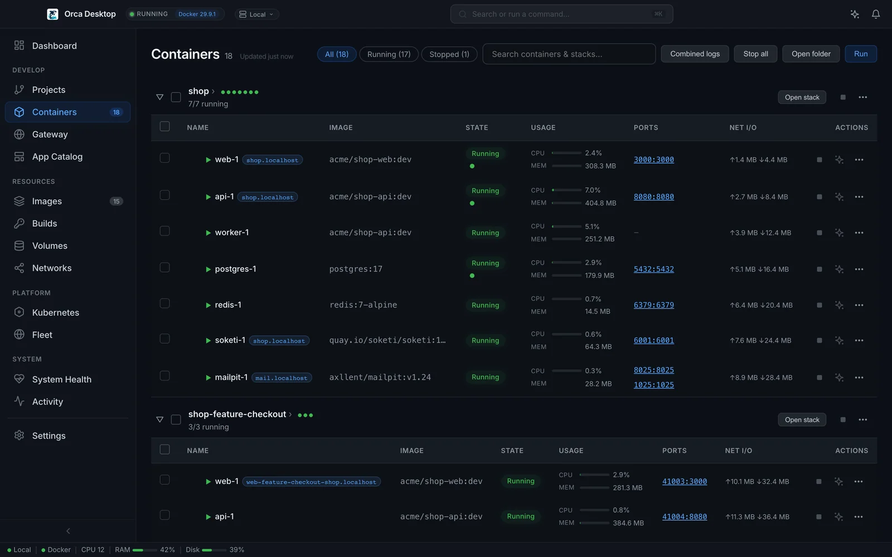892x557 pixels.
Task: Open more actions for mailpit-1
Action: pyautogui.click(x=859, y=378)
